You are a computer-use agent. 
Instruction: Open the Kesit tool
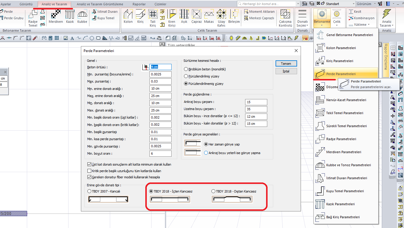[x=355, y=12]
